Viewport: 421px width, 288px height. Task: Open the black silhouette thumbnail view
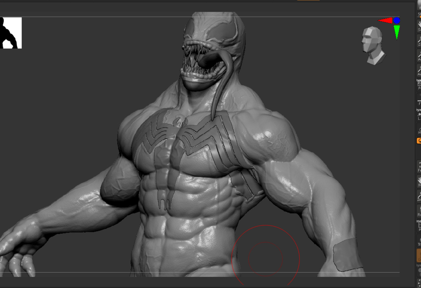pyautogui.click(x=11, y=33)
